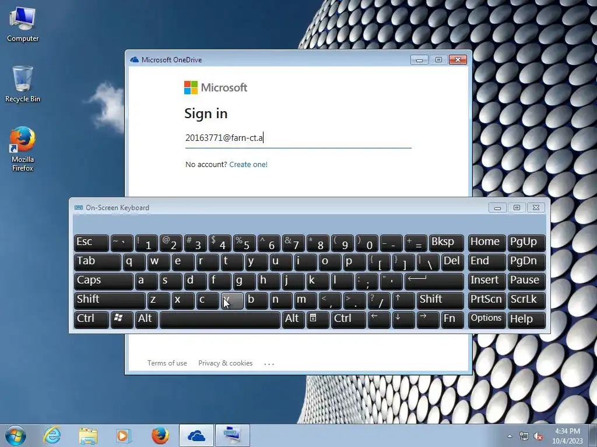Image resolution: width=597 pixels, height=447 pixels.
Task: Tap the right arrow key
Action: (428, 319)
